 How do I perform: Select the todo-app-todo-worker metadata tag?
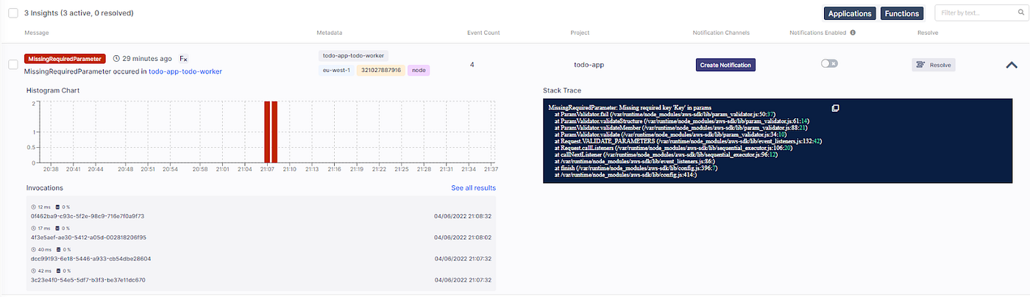[x=354, y=56]
